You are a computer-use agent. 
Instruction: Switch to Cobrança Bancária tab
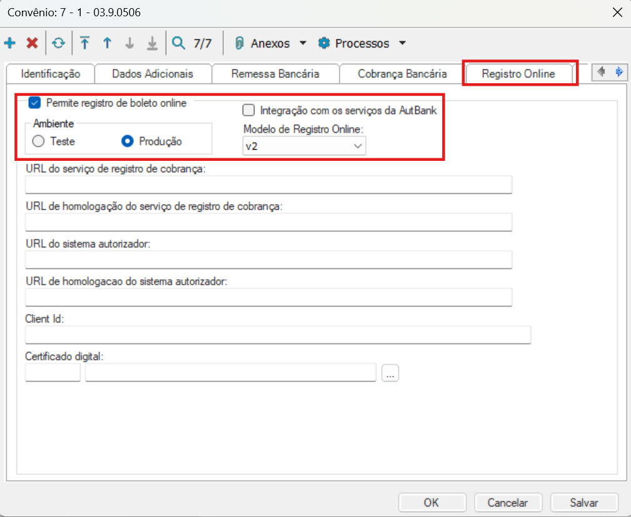tap(402, 74)
